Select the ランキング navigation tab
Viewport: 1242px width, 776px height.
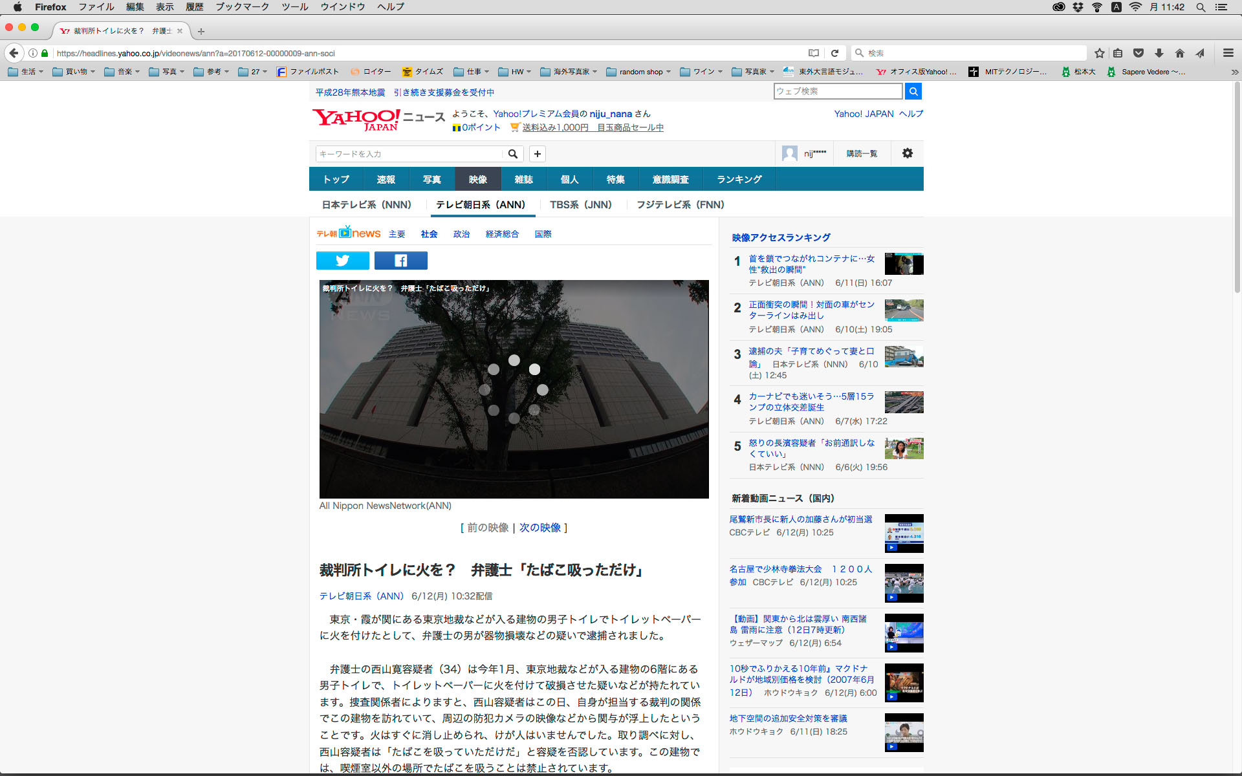point(739,179)
